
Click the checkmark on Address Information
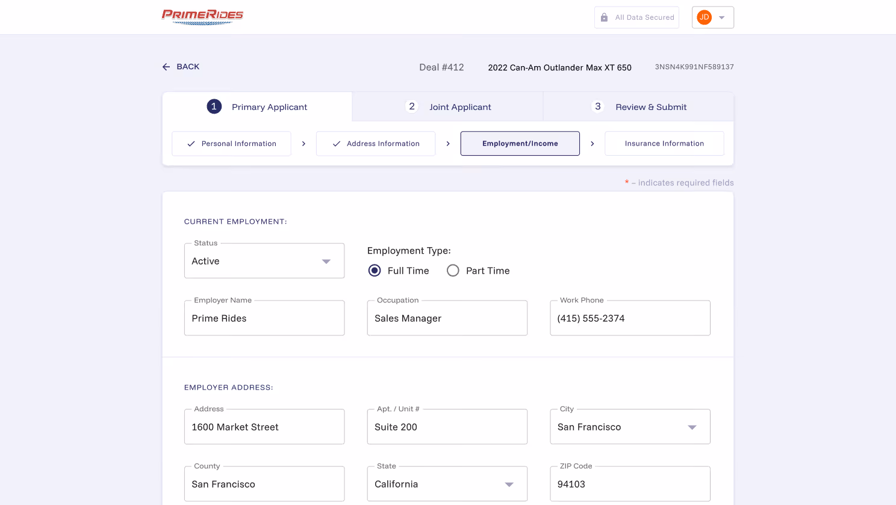tap(337, 144)
